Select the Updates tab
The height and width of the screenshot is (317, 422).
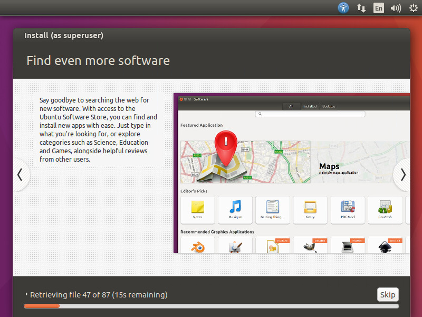point(329,106)
